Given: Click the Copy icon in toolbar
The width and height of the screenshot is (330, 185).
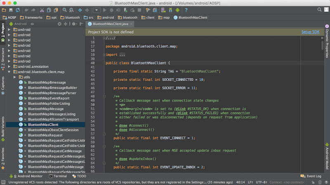Looking at the screenshot, I should tap(49, 10).
